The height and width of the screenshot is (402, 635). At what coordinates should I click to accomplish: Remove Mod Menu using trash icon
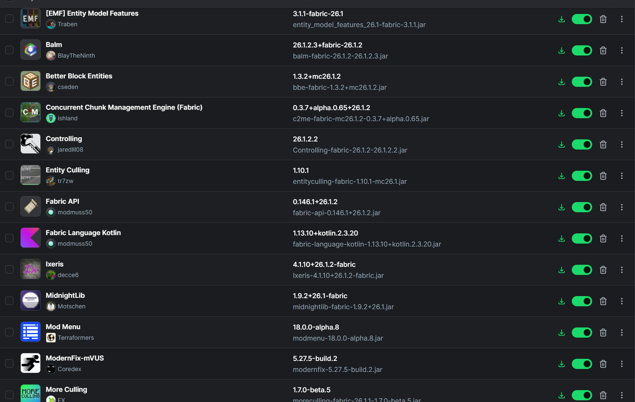pos(603,333)
